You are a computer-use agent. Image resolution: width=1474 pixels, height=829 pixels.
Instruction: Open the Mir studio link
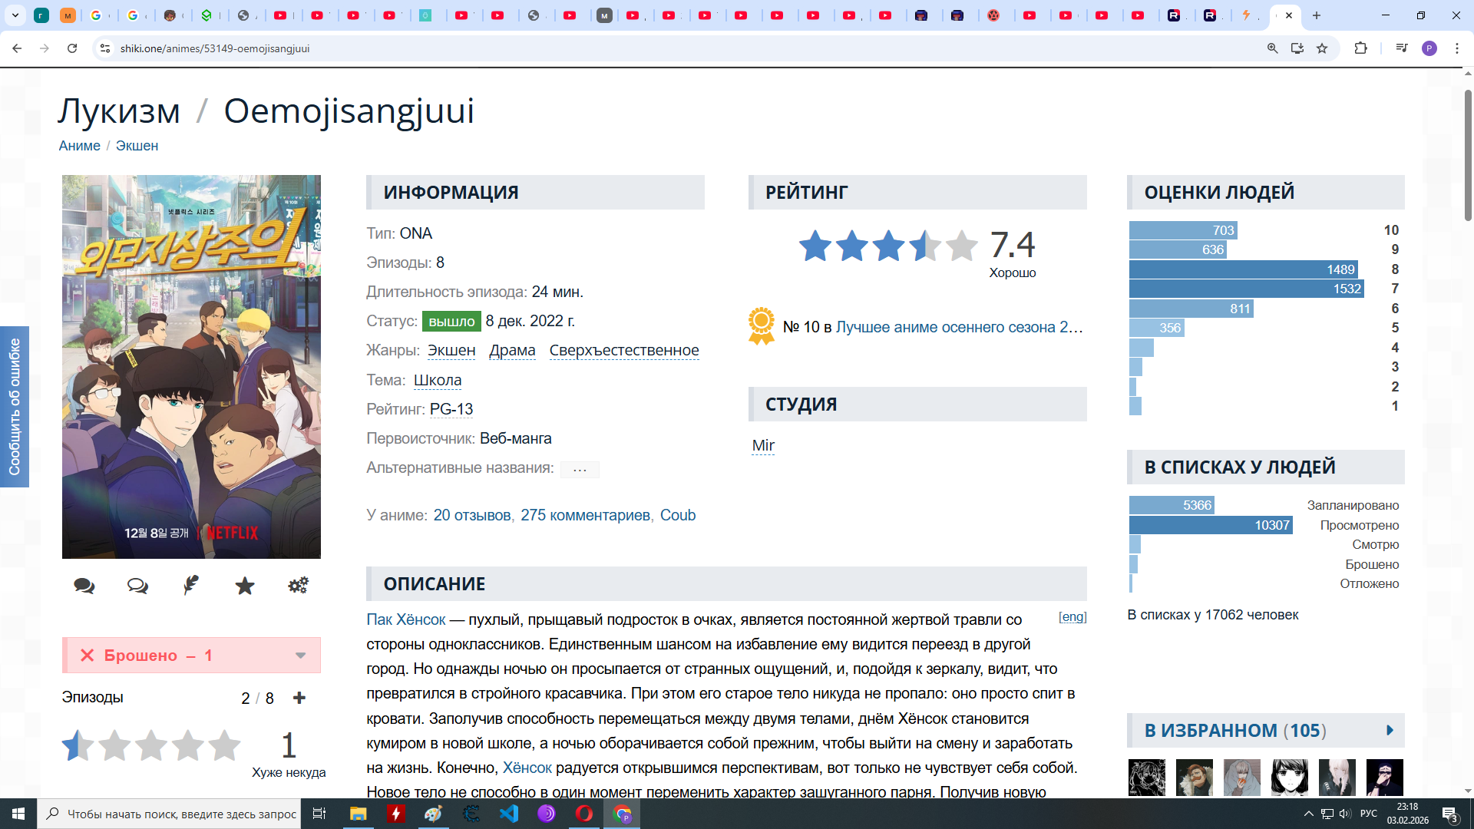click(763, 446)
